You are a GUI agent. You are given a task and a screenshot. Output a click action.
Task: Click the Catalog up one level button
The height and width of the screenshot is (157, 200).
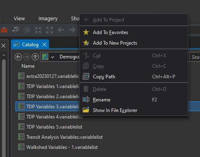[35, 57]
